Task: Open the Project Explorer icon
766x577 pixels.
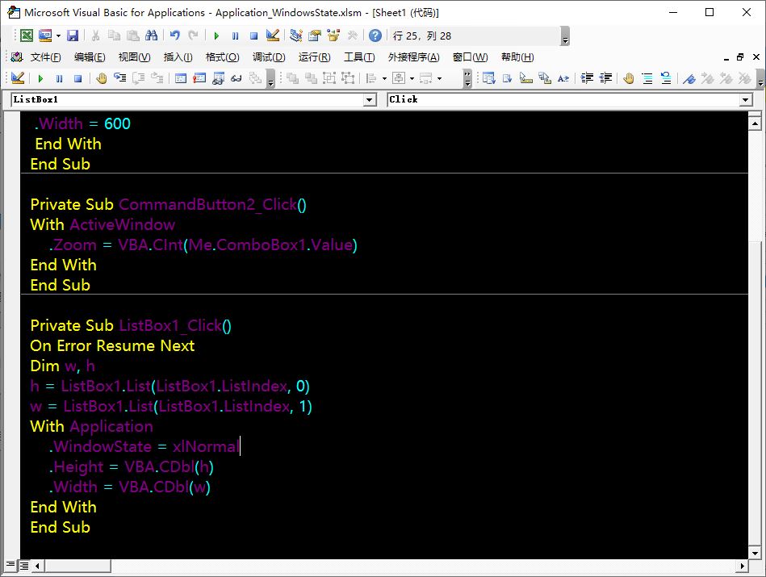Action: 296,36
